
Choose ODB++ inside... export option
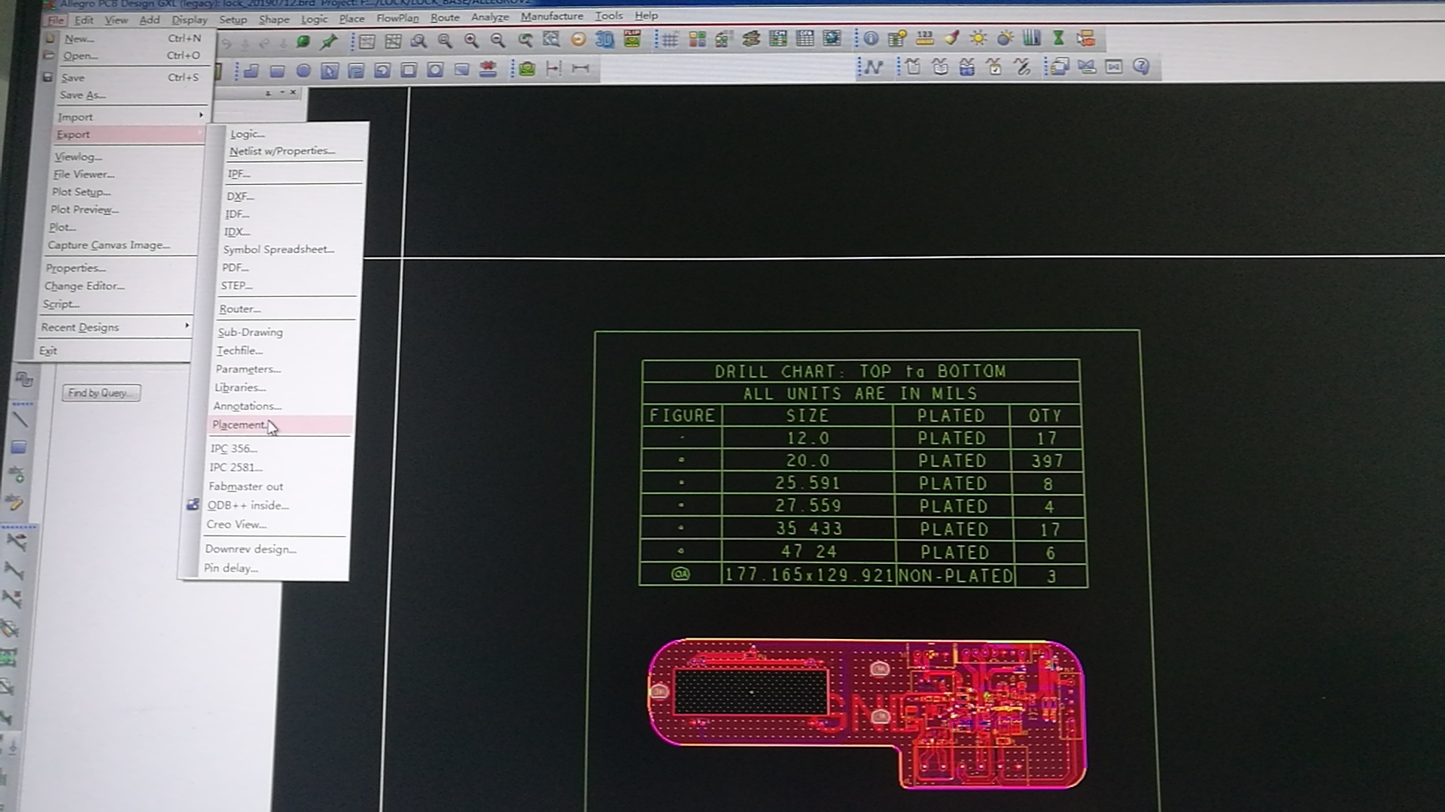248,505
